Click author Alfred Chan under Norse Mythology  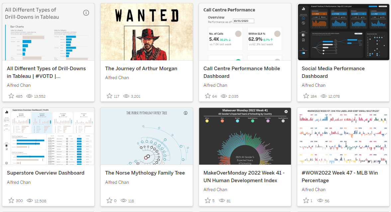(117, 182)
